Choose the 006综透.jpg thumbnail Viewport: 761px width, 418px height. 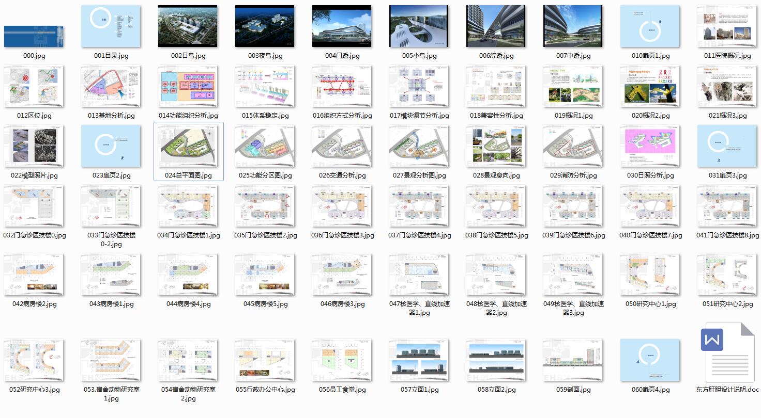[x=496, y=26]
